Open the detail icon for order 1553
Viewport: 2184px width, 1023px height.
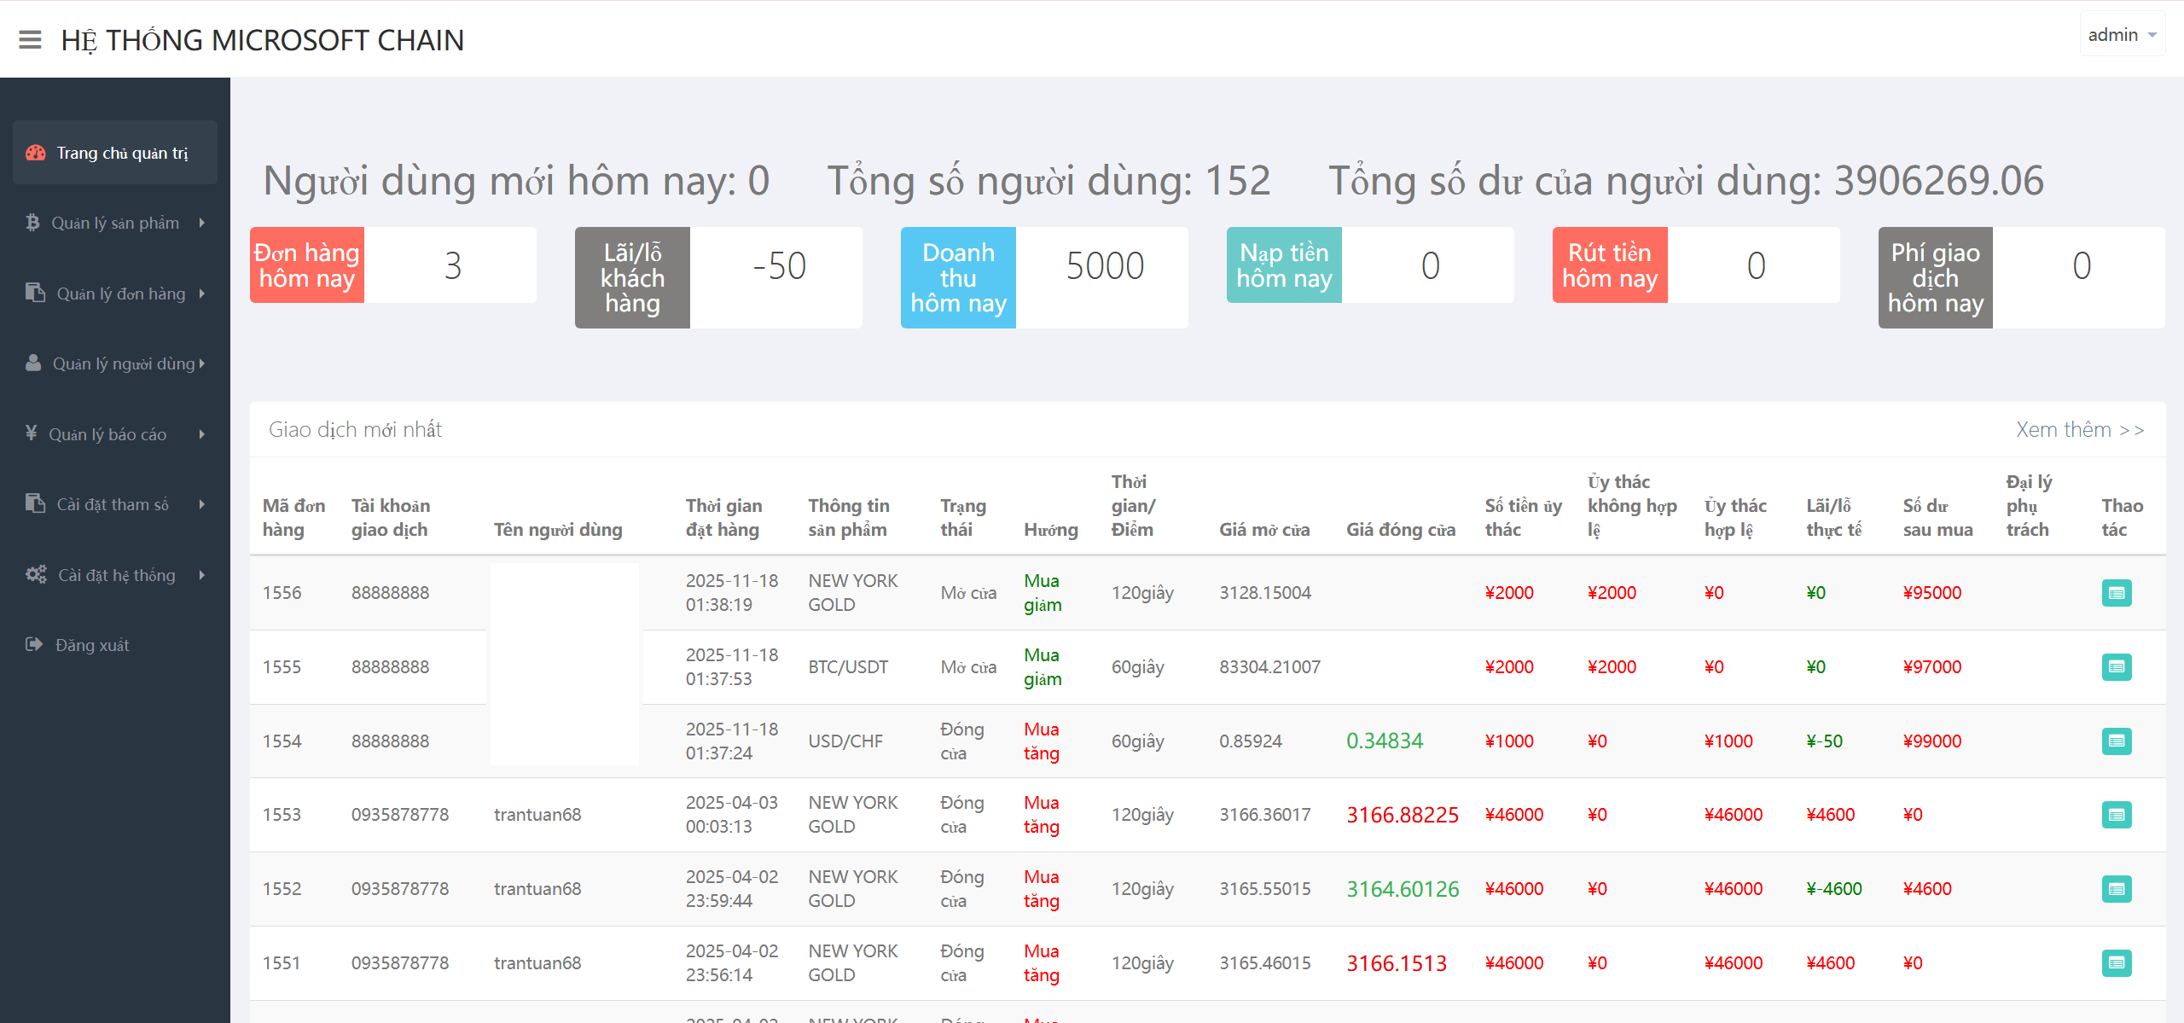pos(2117,815)
